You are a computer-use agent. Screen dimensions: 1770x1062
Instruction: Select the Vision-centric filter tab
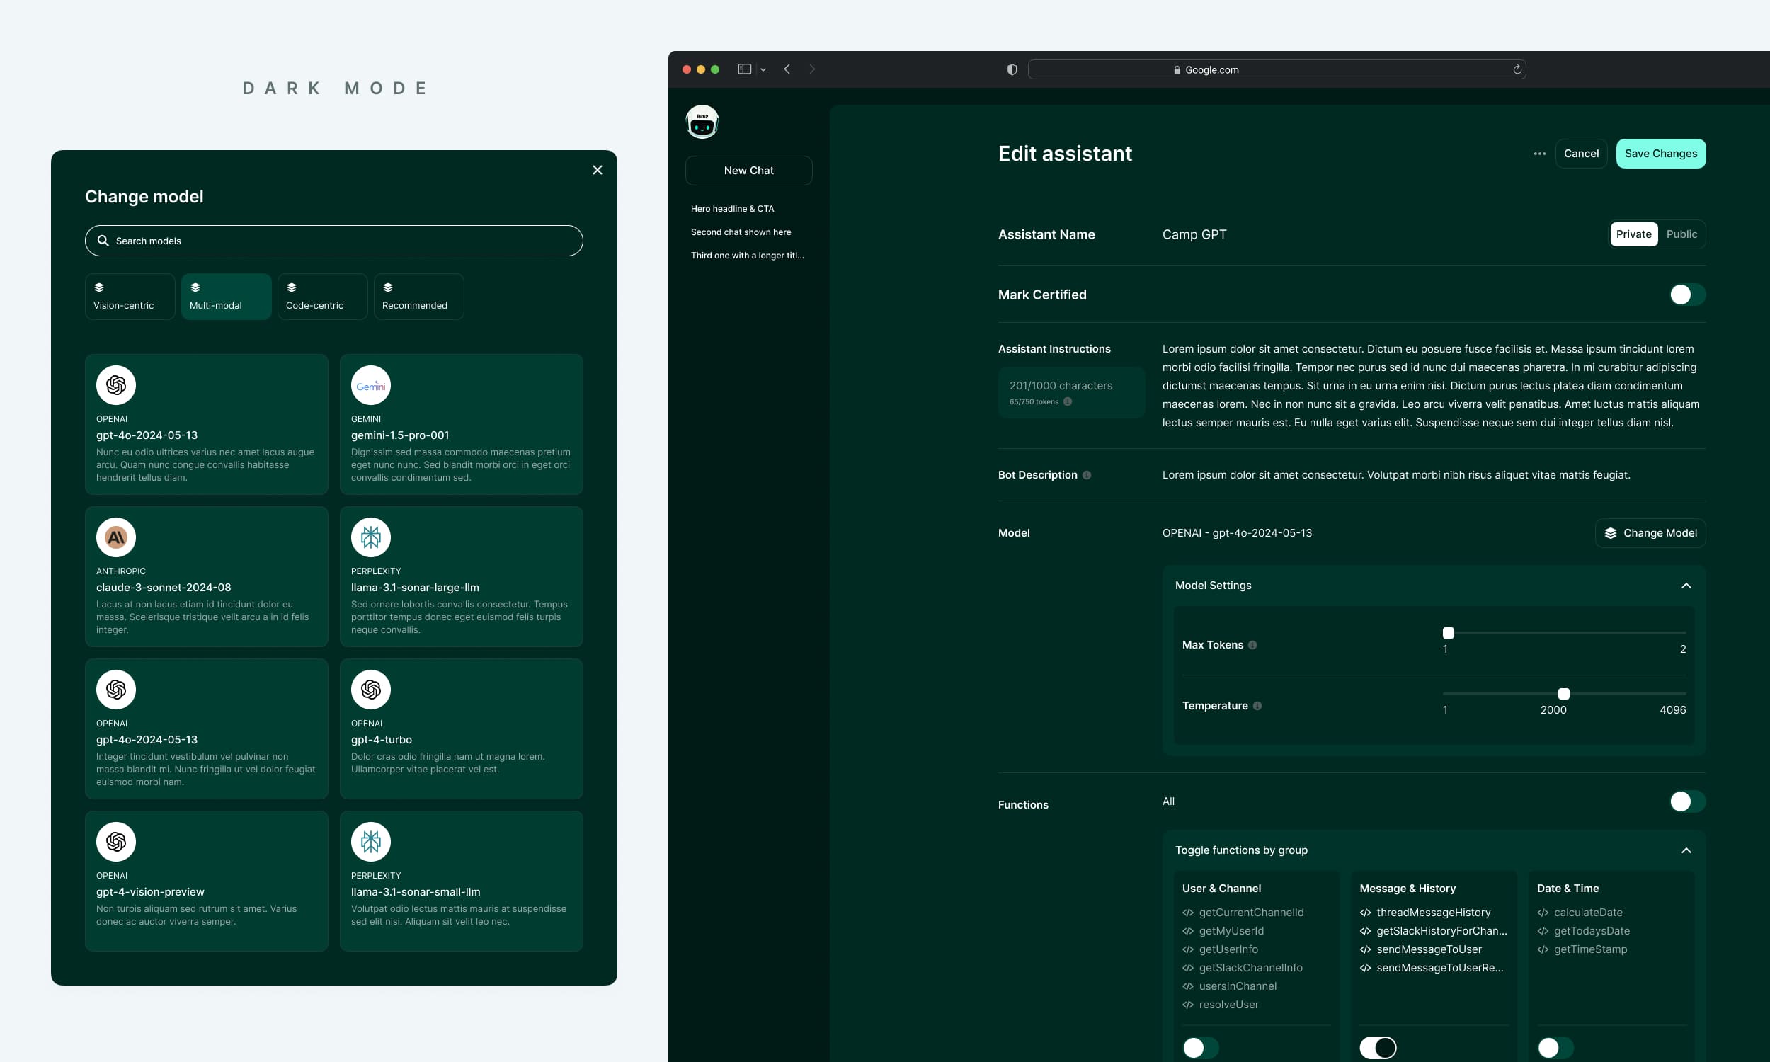click(x=130, y=296)
